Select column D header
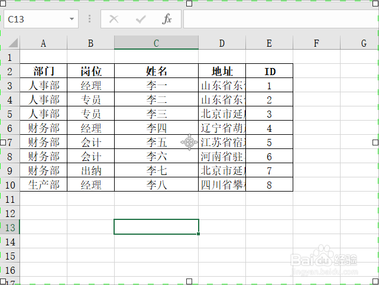The image size is (379, 285). tap(222, 43)
